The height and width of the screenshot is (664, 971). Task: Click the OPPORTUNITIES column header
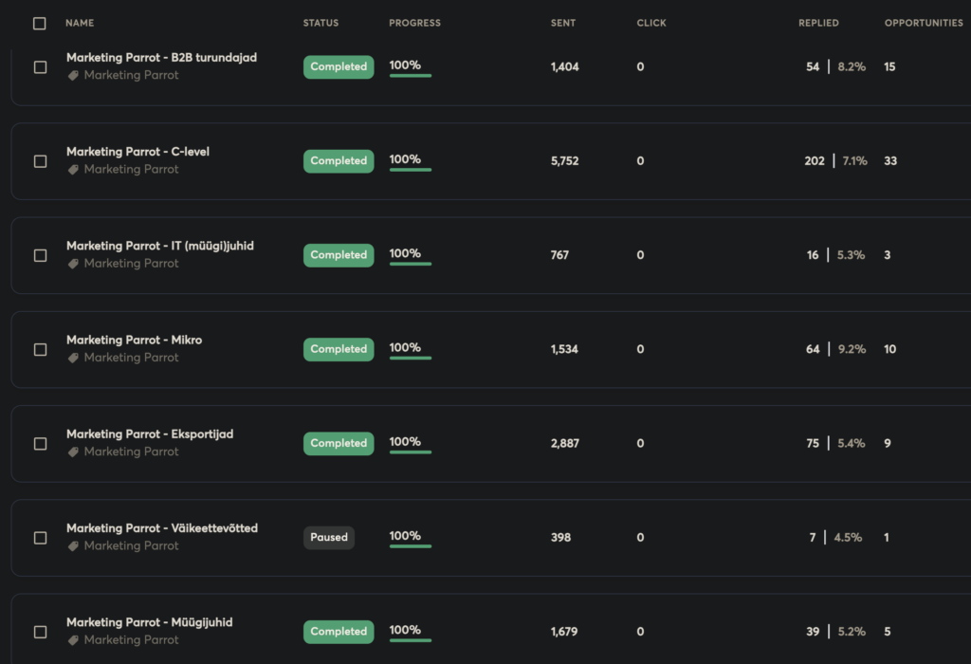[x=924, y=23]
